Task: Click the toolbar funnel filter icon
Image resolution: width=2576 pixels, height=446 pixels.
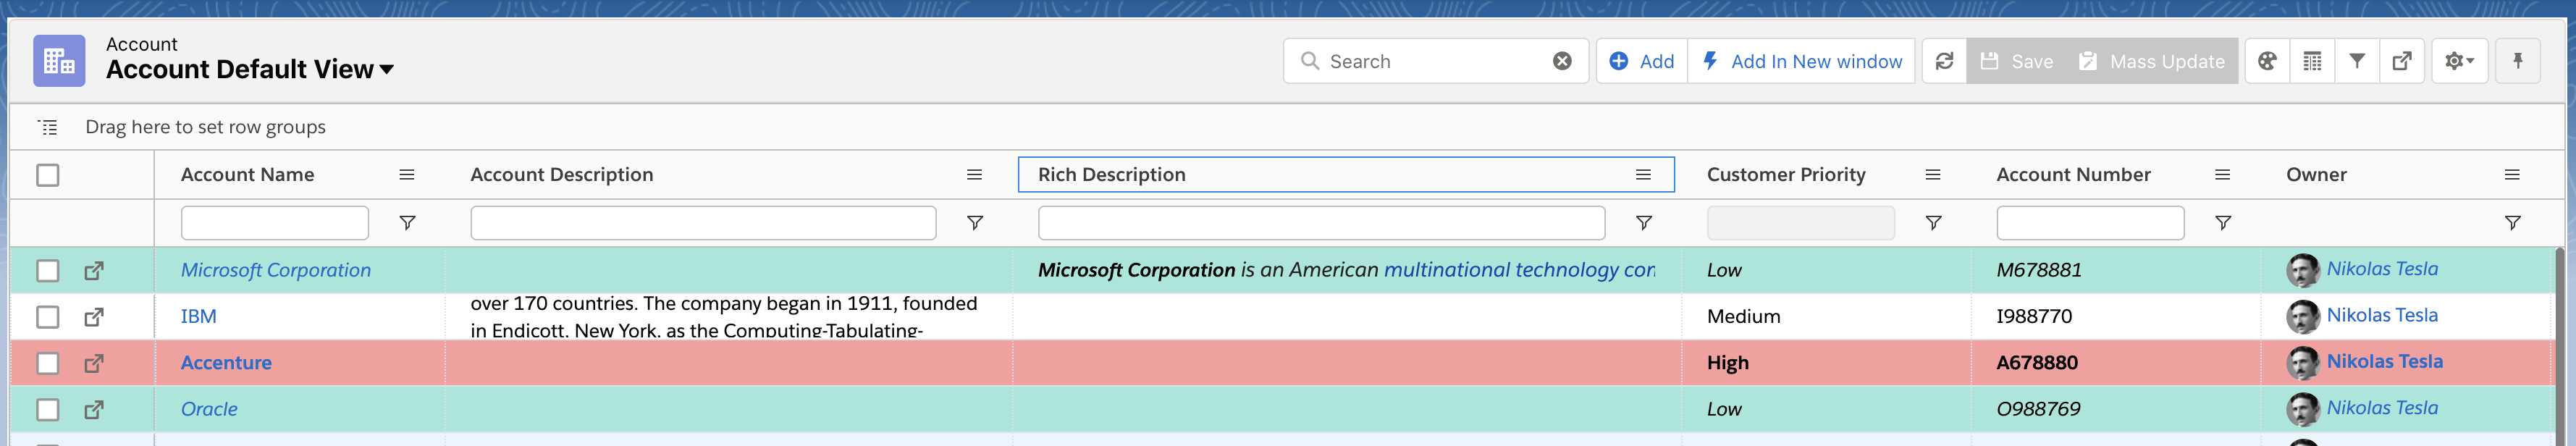Action: click(2357, 61)
